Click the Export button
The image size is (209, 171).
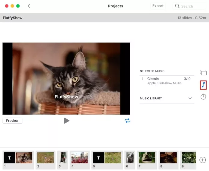158,6
